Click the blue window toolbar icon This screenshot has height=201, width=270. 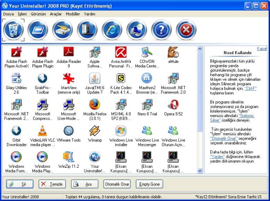pyautogui.click(x=38, y=30)
